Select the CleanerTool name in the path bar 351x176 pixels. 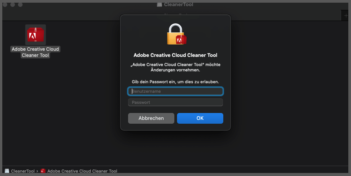(23, 171)
